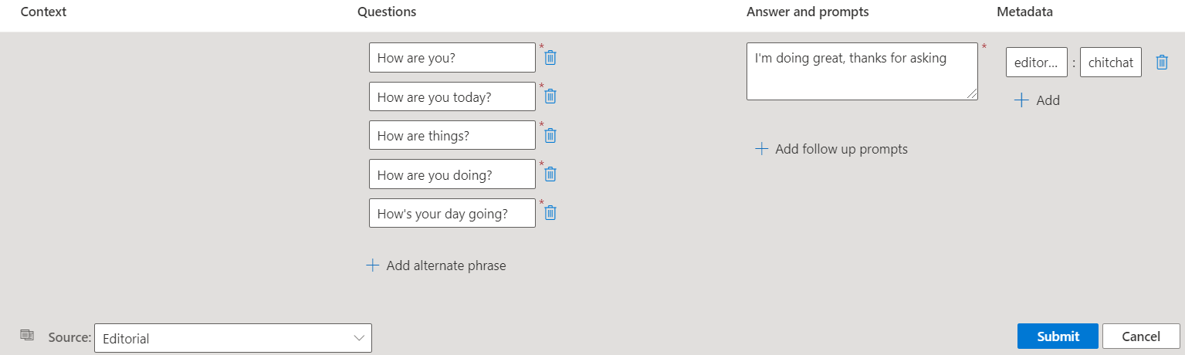
Task: Delete the 'How are you?' question
Action: pyautogui.click(x=550, y=58)
